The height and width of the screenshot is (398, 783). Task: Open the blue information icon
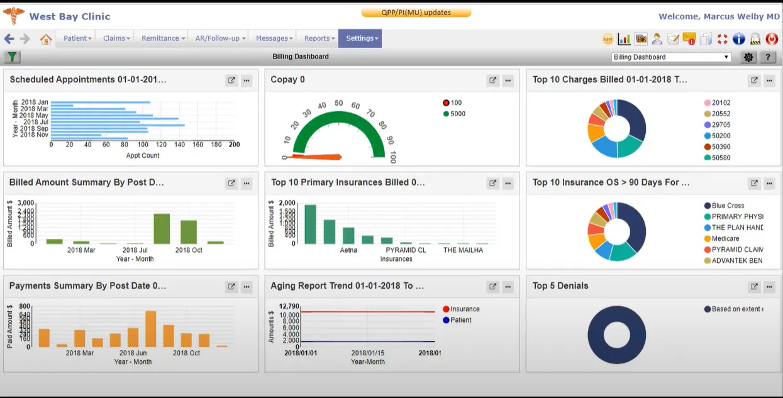click(x=738, y=38)
